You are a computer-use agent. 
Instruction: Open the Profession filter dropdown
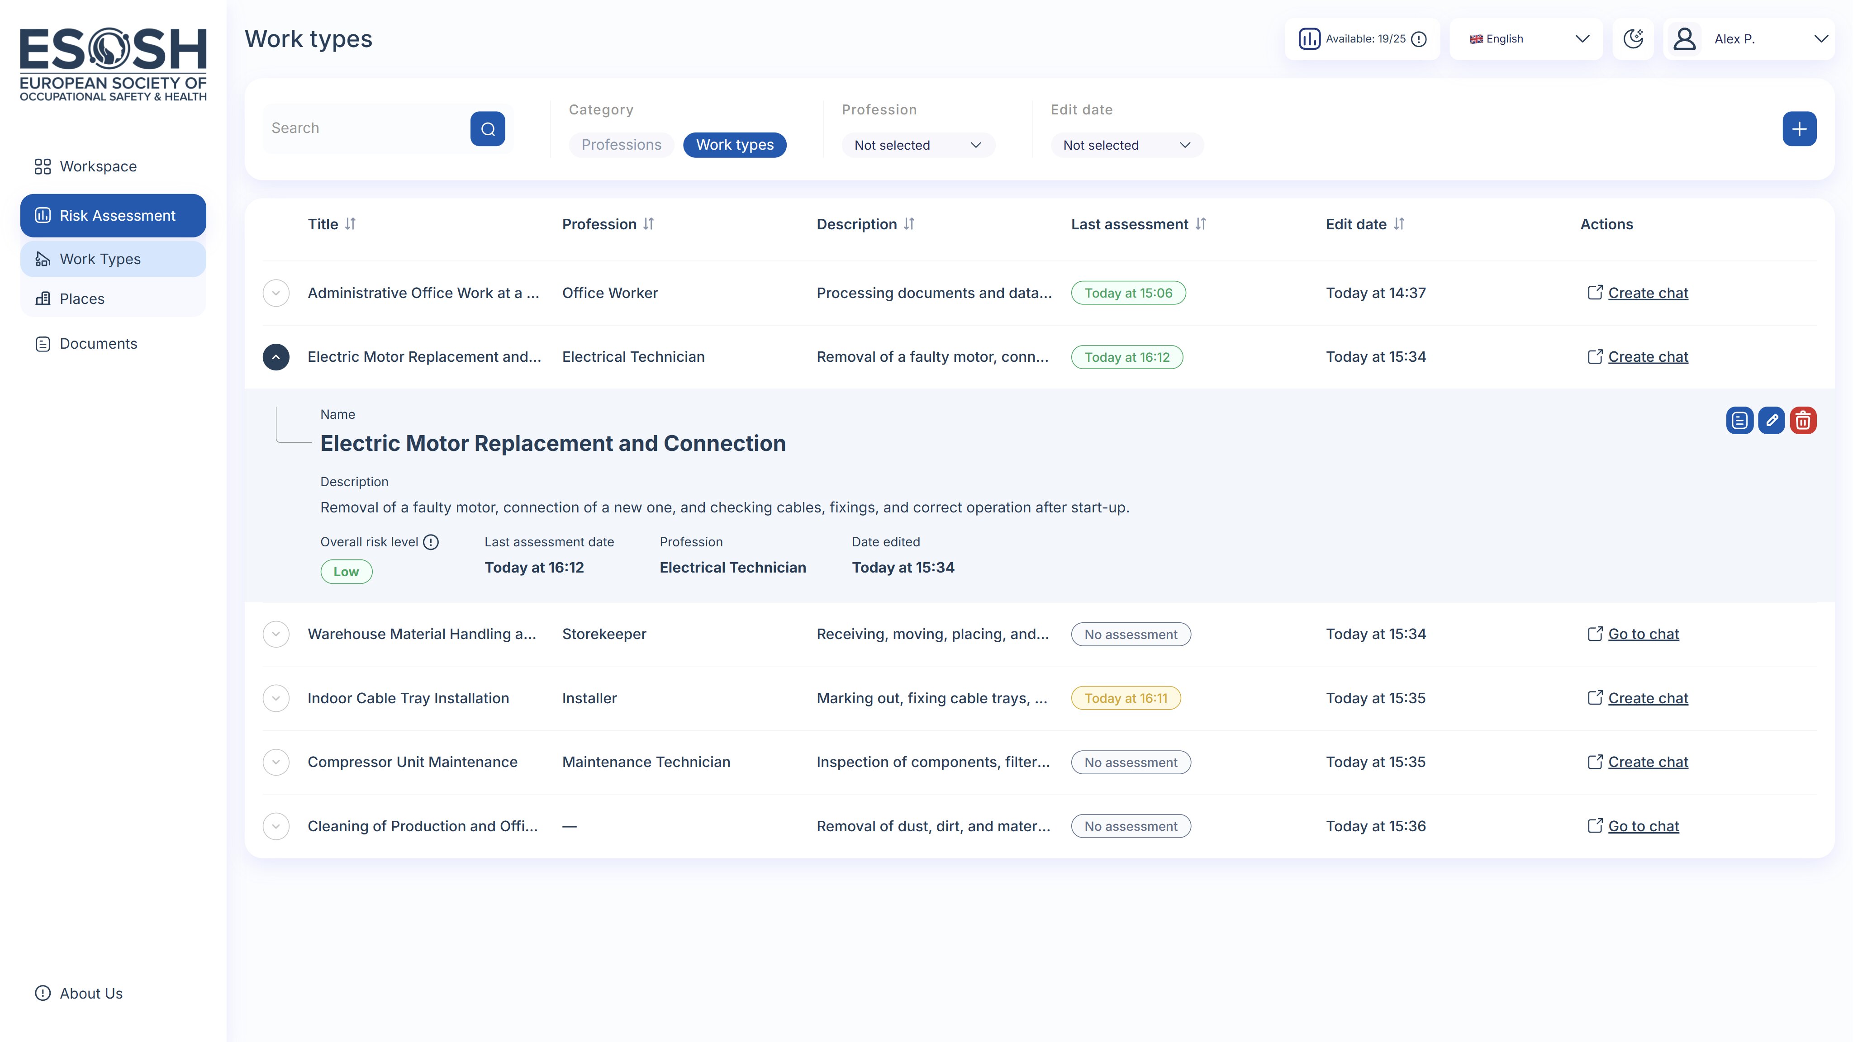(x=918, y=145)
